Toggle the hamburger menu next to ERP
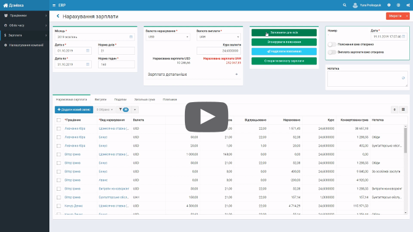The width and height of the screenshot is (413, 232). pyautogui.click(x=54, y=6)
